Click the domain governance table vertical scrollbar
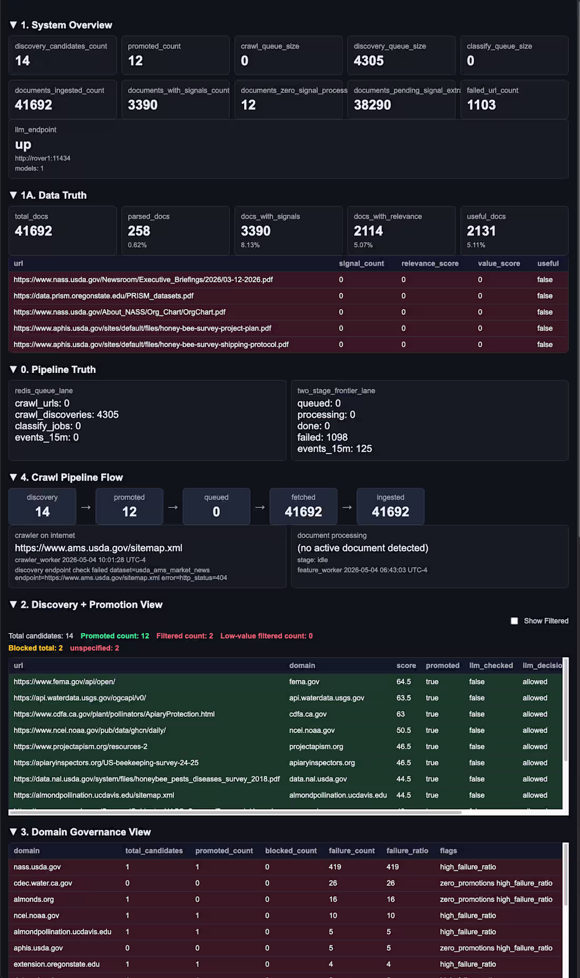This screenshot has height=978, width=580. [566, 874]
